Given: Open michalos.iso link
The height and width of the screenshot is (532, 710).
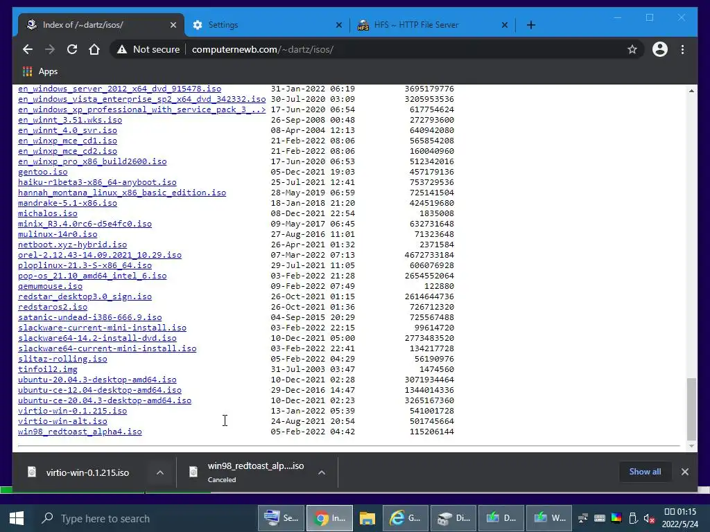Looking at the screenshot, I should (x=48, y=214).
